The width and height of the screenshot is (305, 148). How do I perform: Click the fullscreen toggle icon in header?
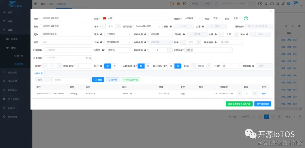tap(278, 4)
